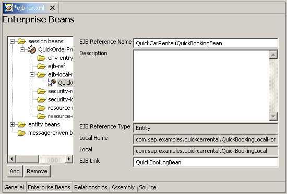Click the EJB Link field with QuickBookingBean
The width and height of the screenshot is (287, 194).
coord(206,162)
